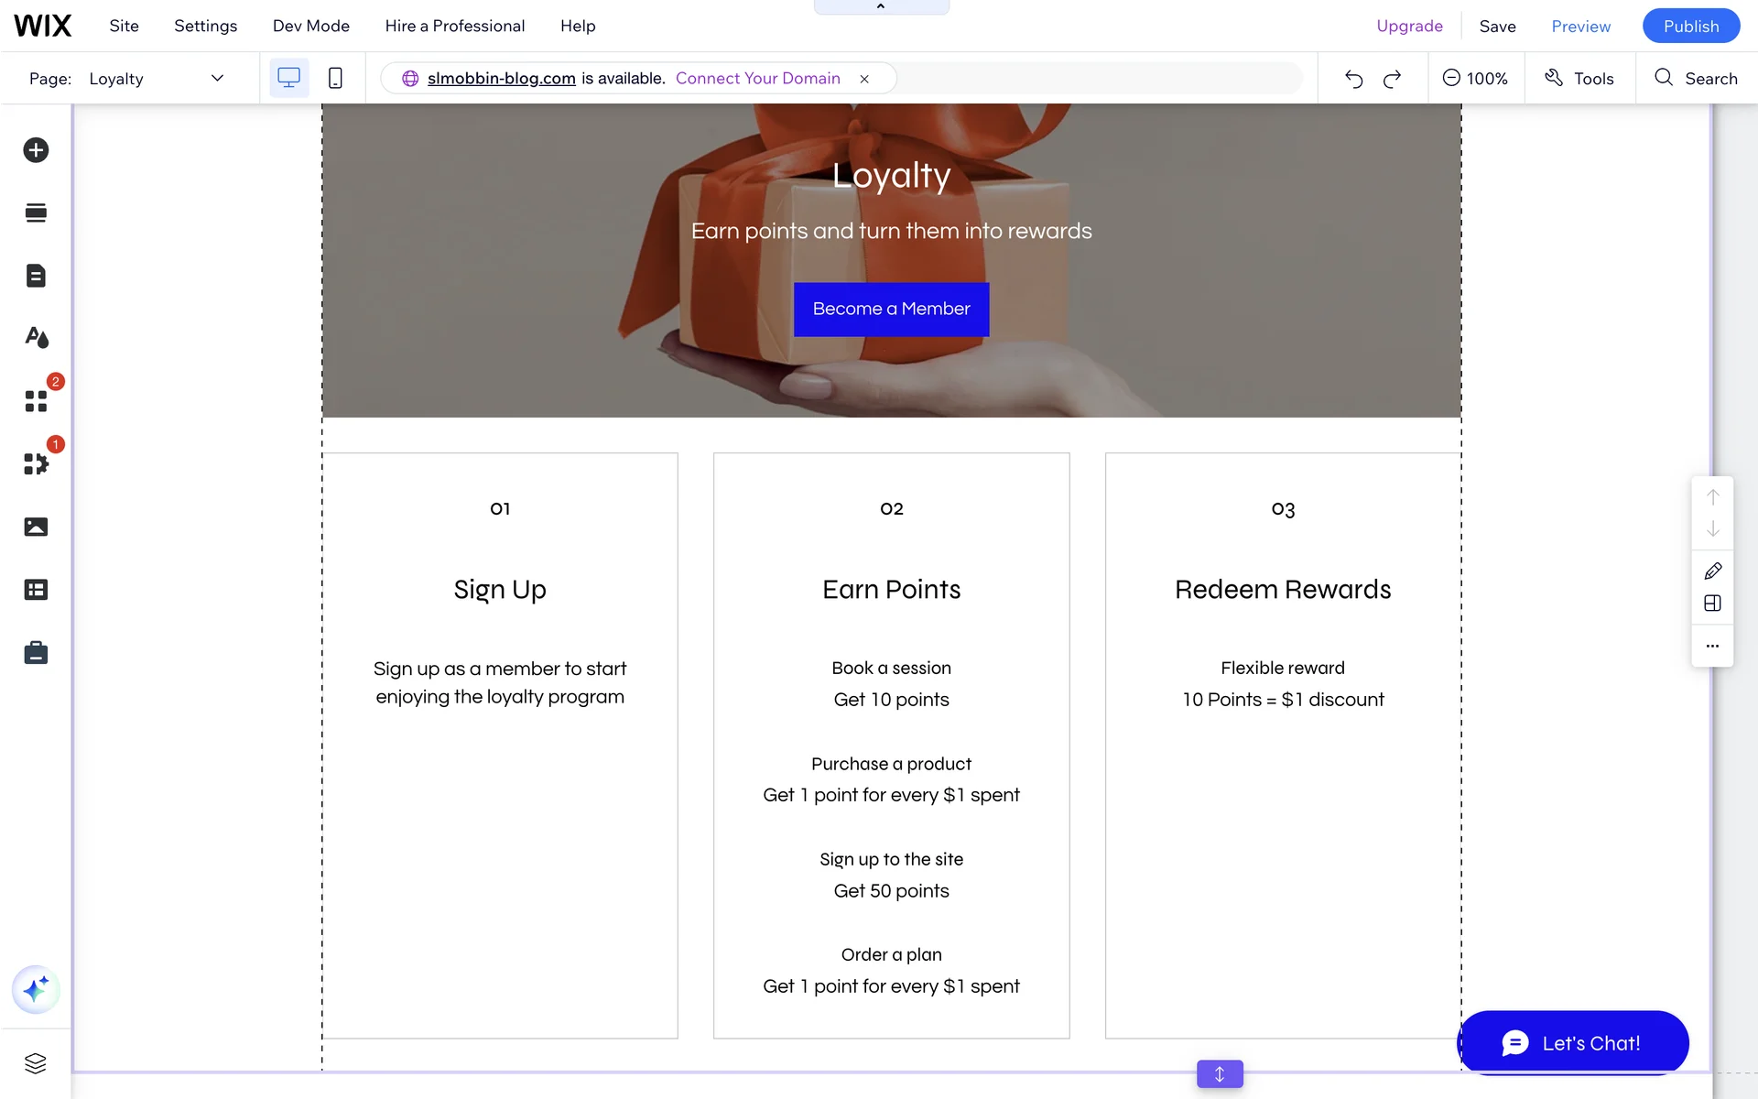The width and height of the screenshot is (1758, 1099).
Task: Click Connect Your Domain link
Action: point(757,79)
